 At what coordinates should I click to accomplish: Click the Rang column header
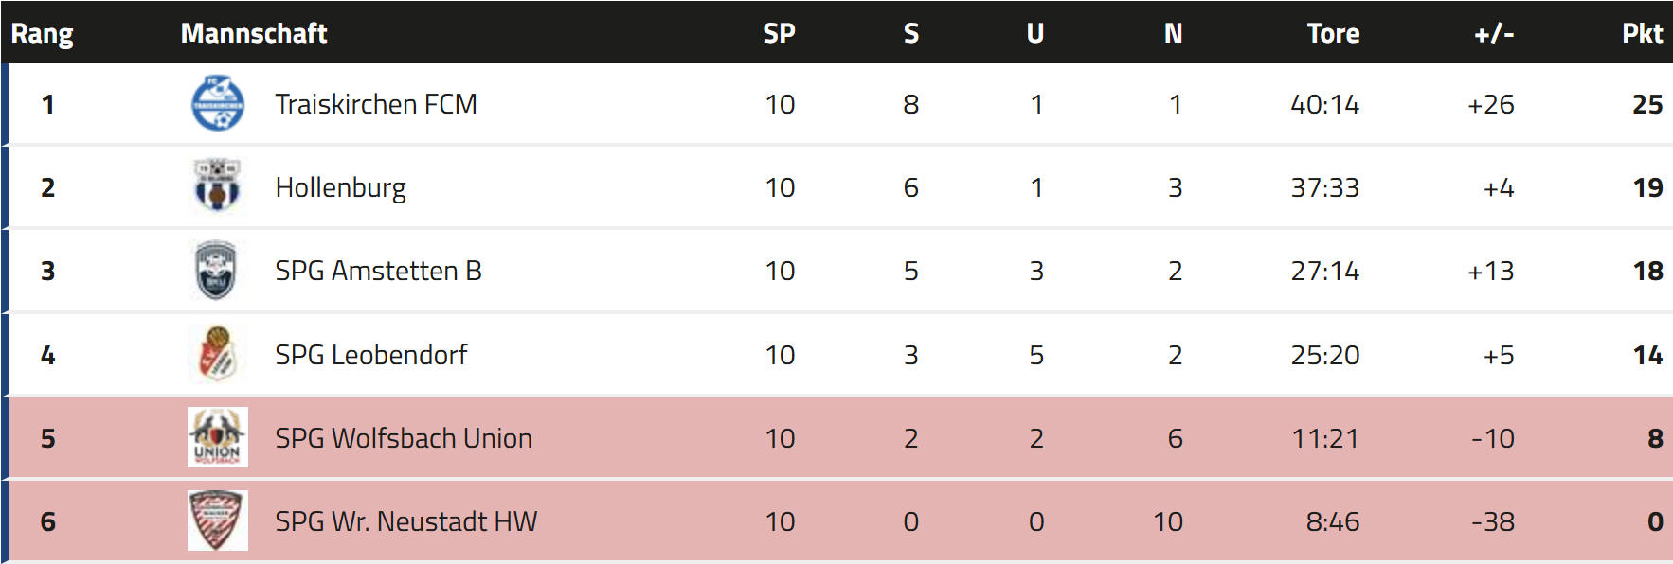pyautogui.click(x=42, y=34)
